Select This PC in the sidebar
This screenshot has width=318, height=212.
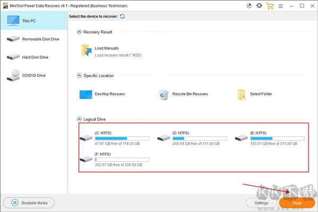[x=34, y=21]
